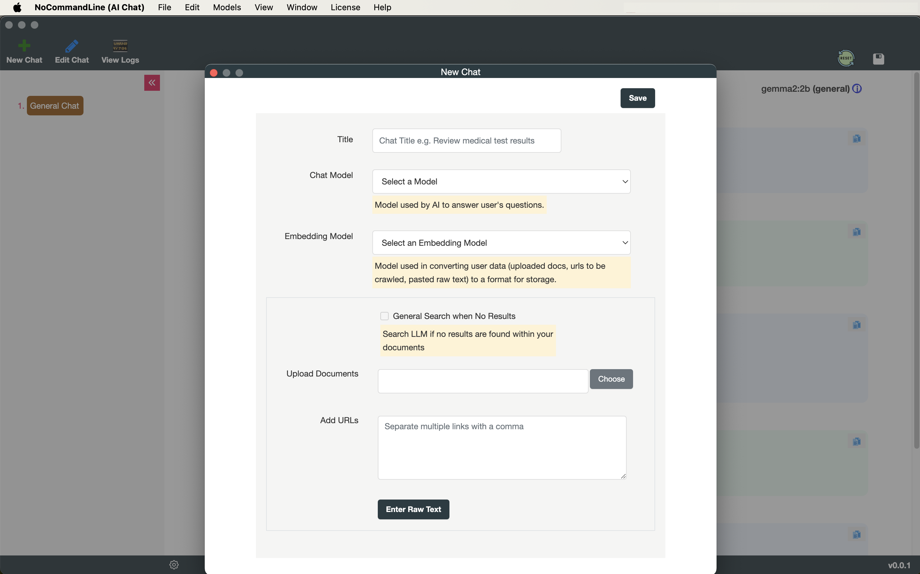The image size is (920, 574).
Task: Click the Edit Chat pencil icon
Action: tap(71, 46)
